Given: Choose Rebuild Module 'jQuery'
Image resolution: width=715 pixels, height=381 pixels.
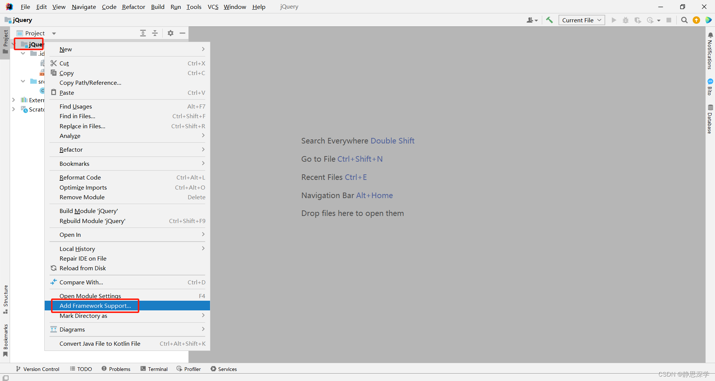Looking at the screenshot, I should click(128, 221).
